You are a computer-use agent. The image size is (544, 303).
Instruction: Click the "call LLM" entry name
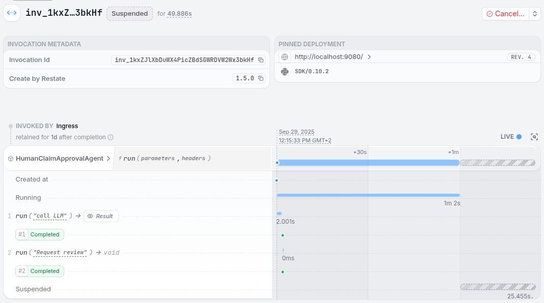pos(50,216)
